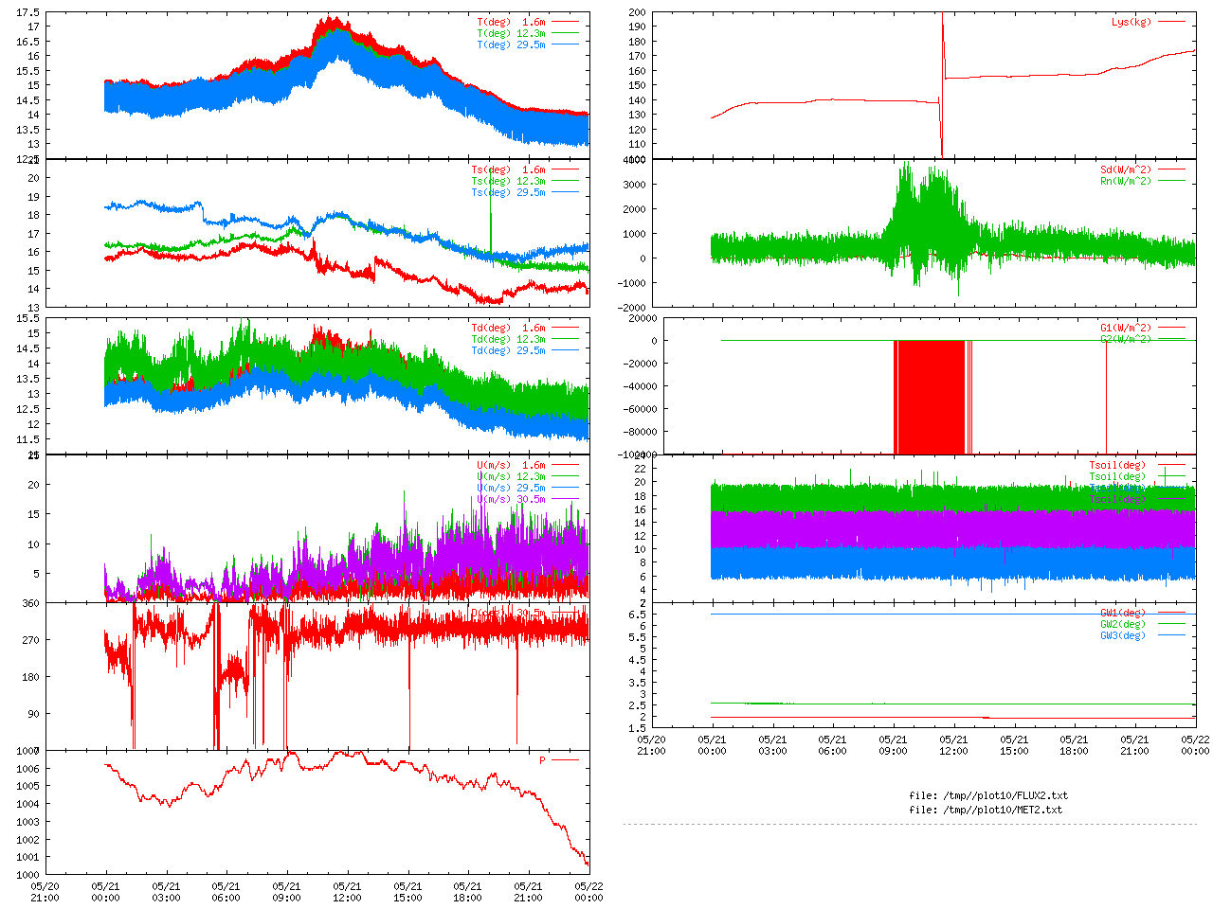
Task: Click the FLUX2.txt file path text
Action: (987, 795)
